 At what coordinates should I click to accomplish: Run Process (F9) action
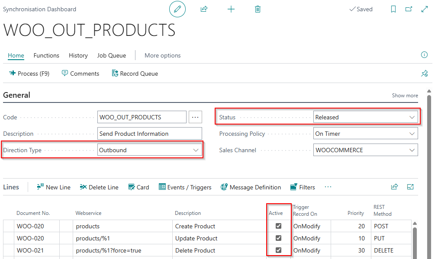tap(29, 74)
